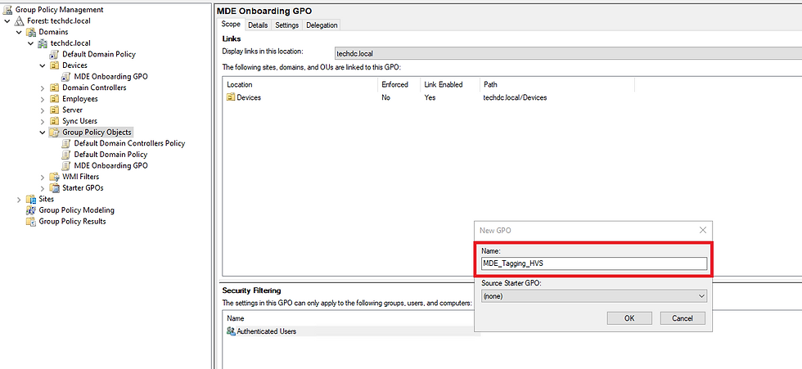This screenshot has width=802, height=369.
Task: Click the Employees OU icon
Action: (55, 99)
